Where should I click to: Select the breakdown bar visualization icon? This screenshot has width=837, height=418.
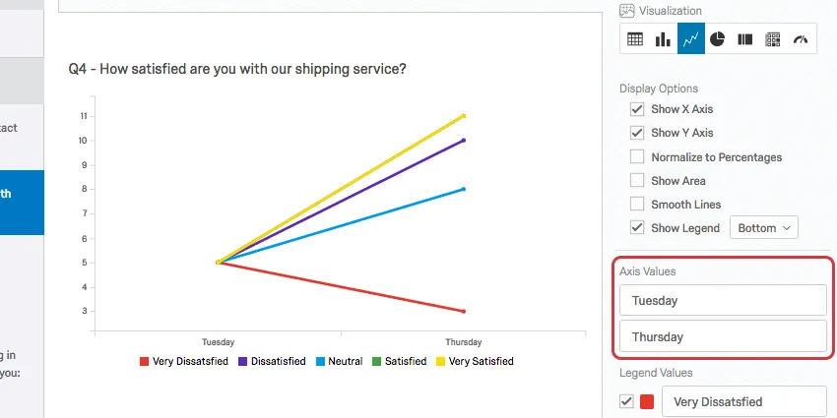(745, 39)
